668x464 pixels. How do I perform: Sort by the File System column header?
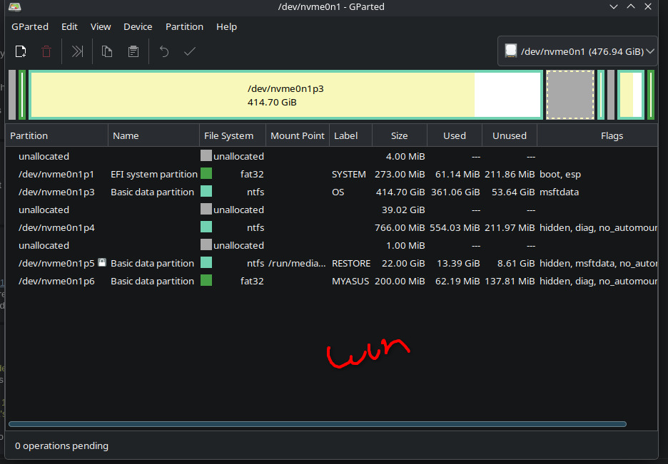tap(233, 135)
